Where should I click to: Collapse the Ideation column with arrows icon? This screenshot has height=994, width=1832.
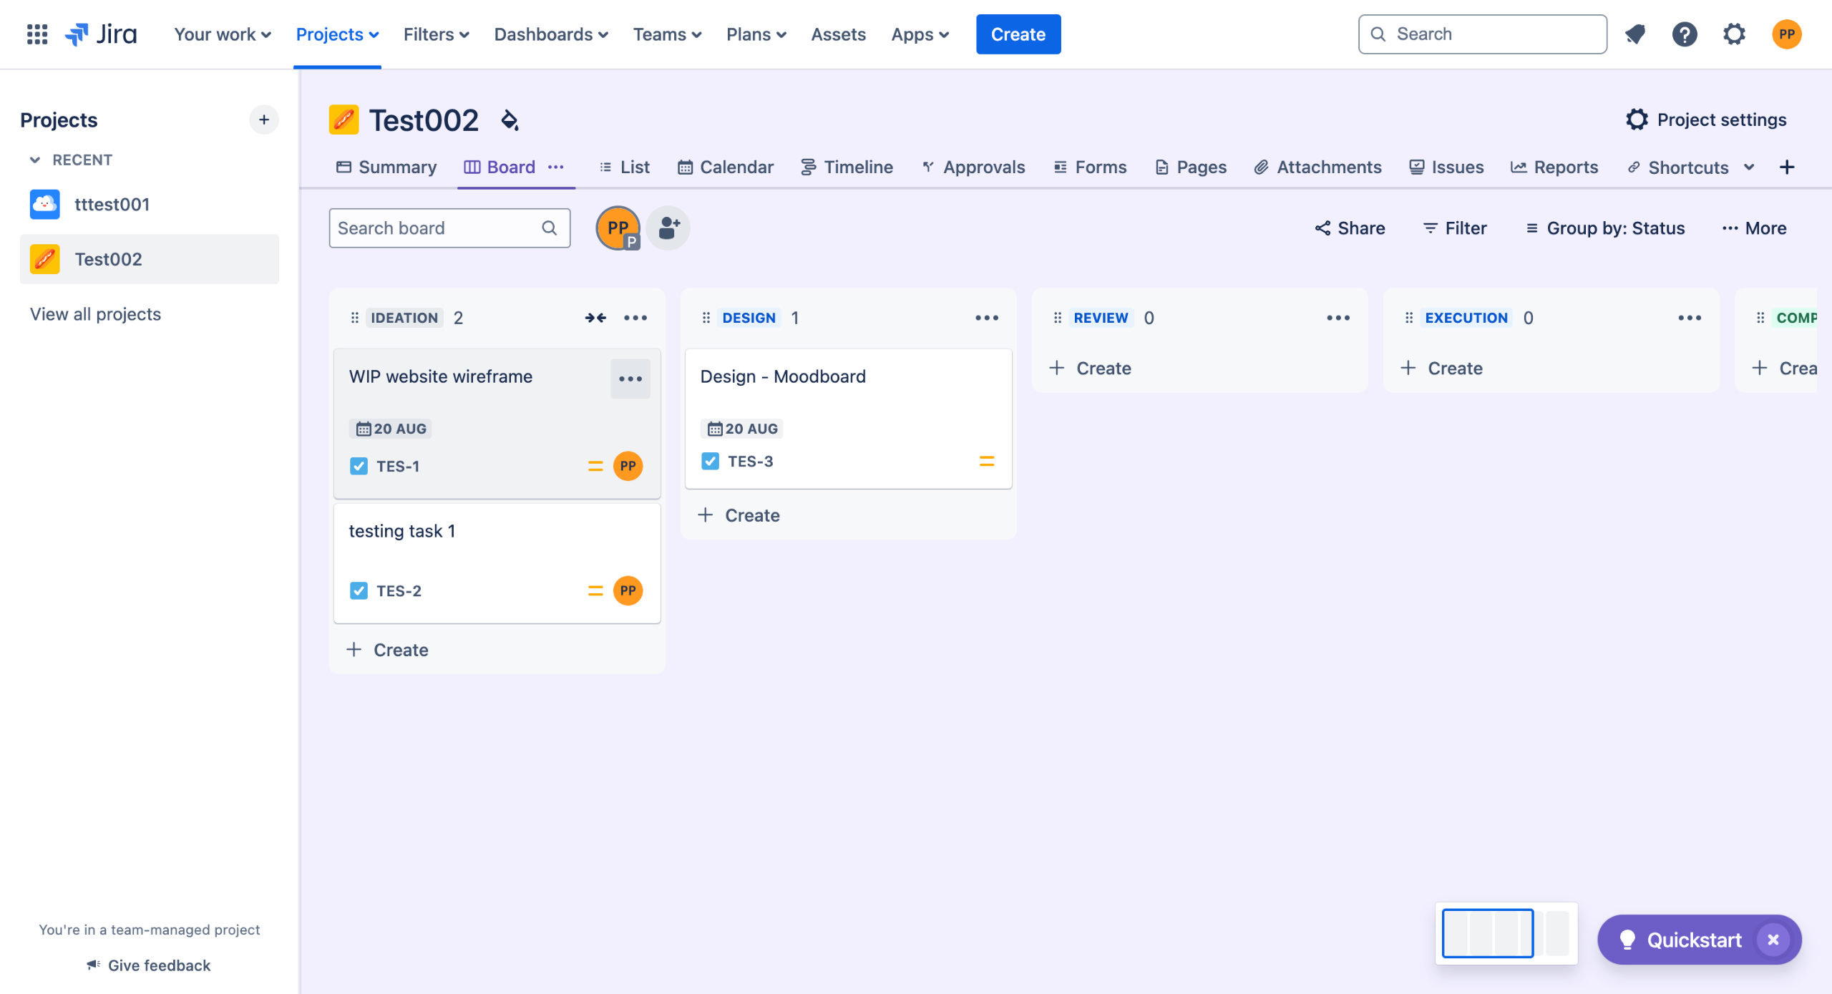pyautogui.click(x=595, y=318)
